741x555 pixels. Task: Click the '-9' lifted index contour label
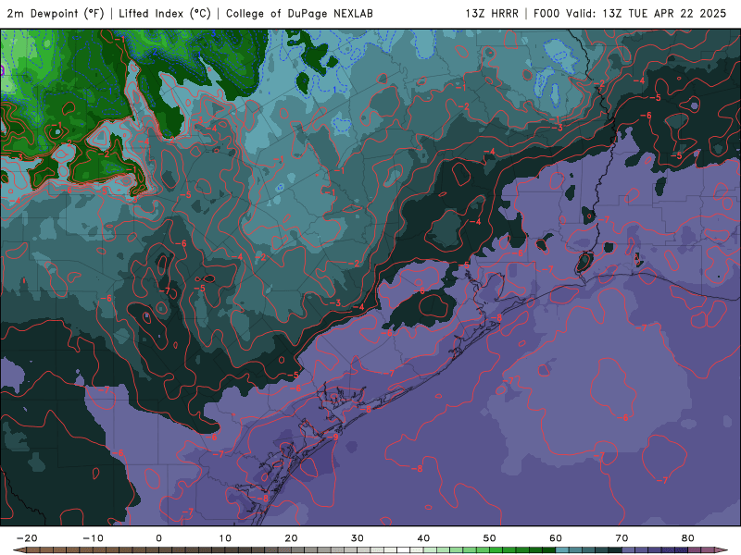click(x=333, y=438)
